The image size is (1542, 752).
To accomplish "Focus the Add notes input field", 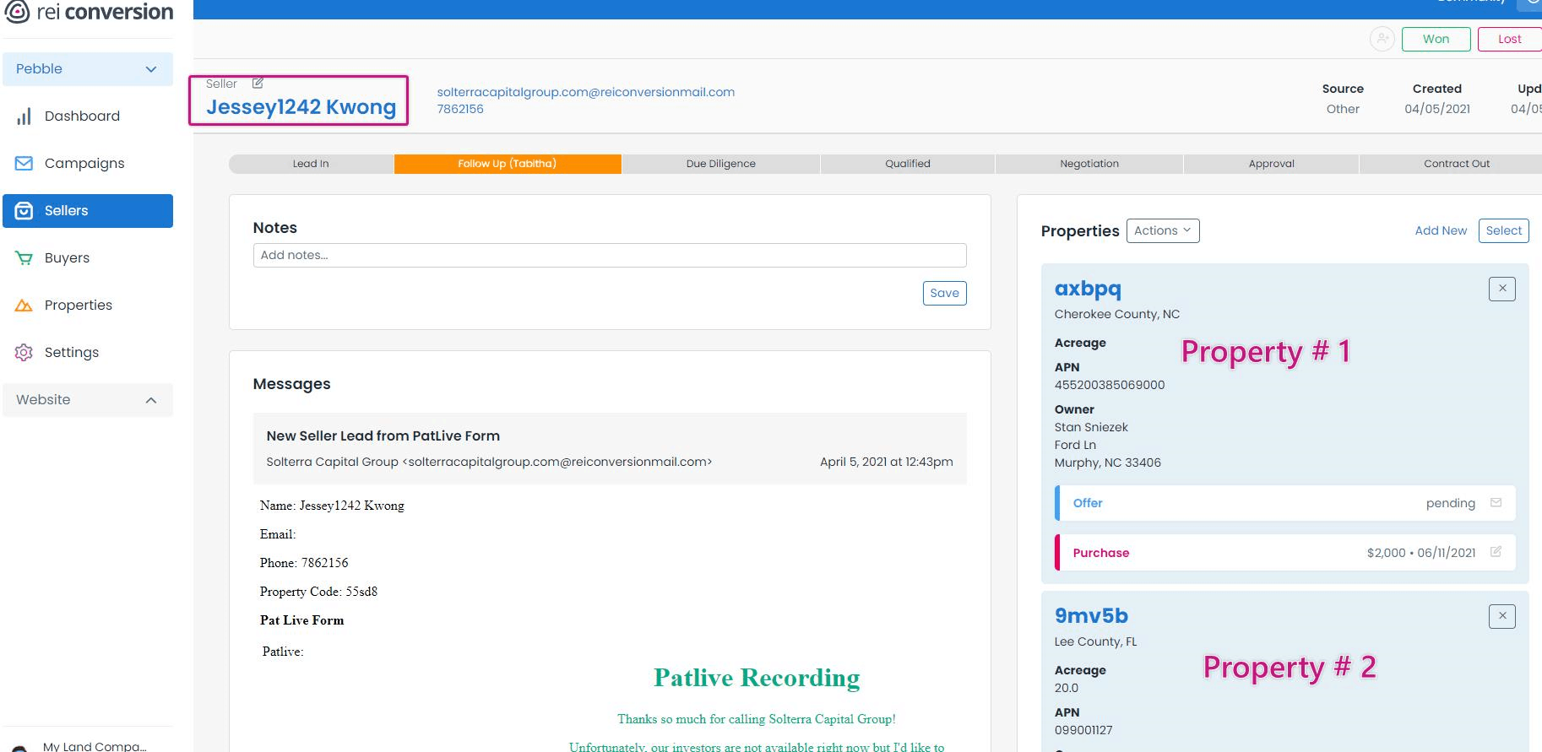I will point(610,256).
